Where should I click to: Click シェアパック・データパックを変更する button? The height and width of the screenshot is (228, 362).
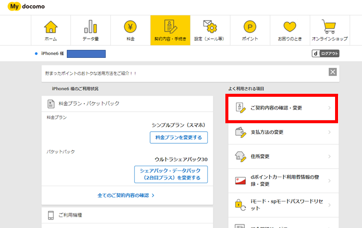(x=171, y=174)
